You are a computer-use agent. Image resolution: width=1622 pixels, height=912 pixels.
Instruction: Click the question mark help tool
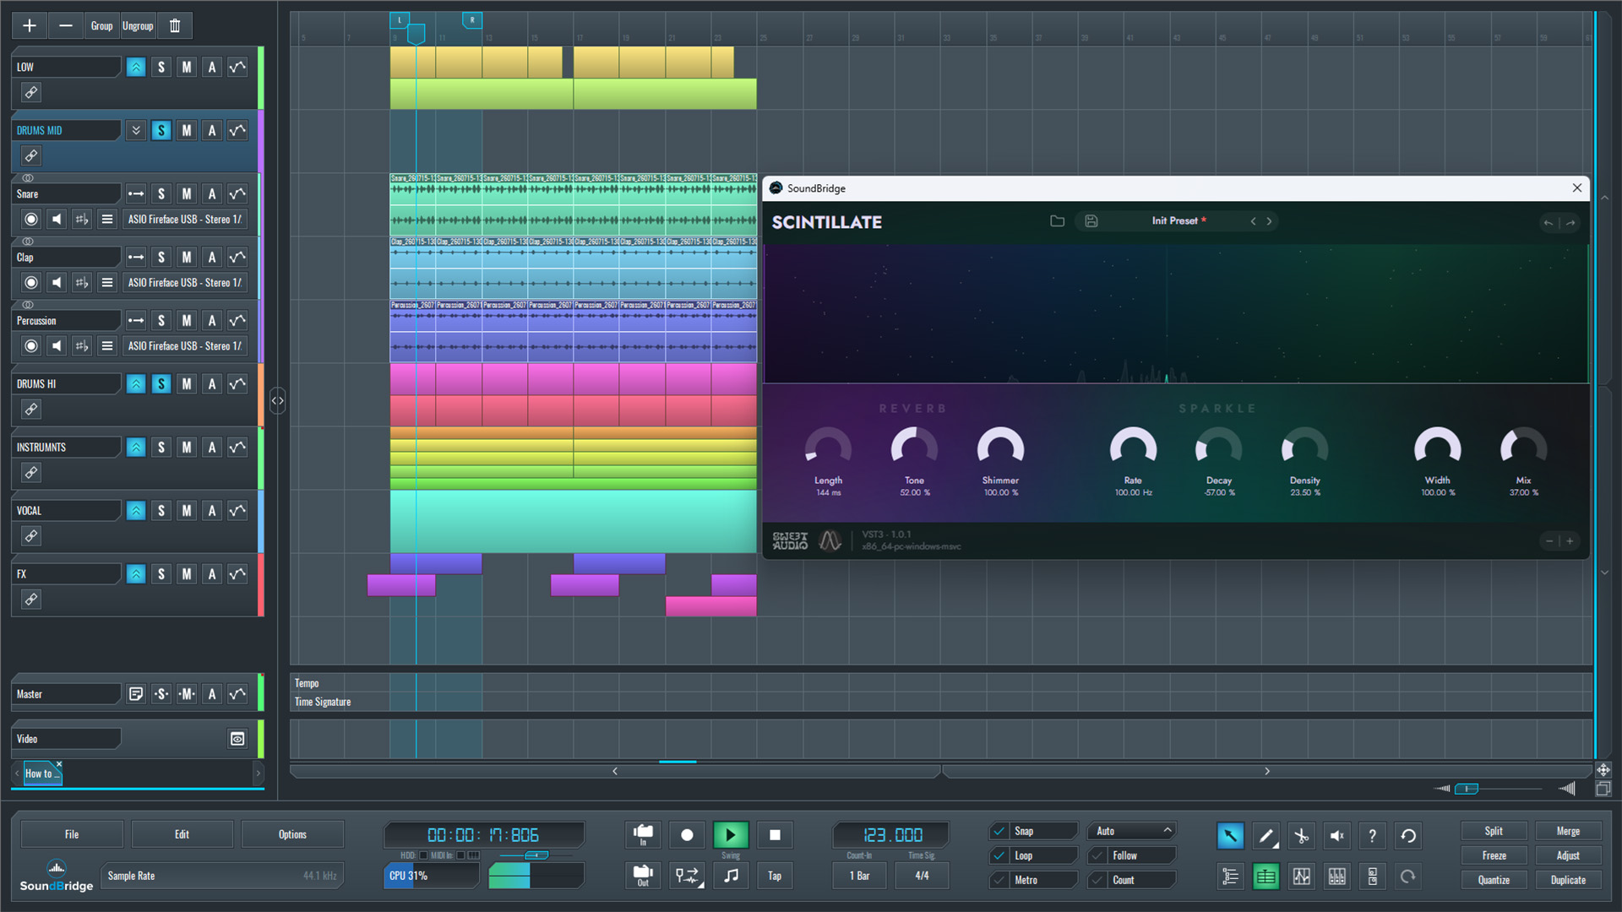click(x=1372, y=836)
